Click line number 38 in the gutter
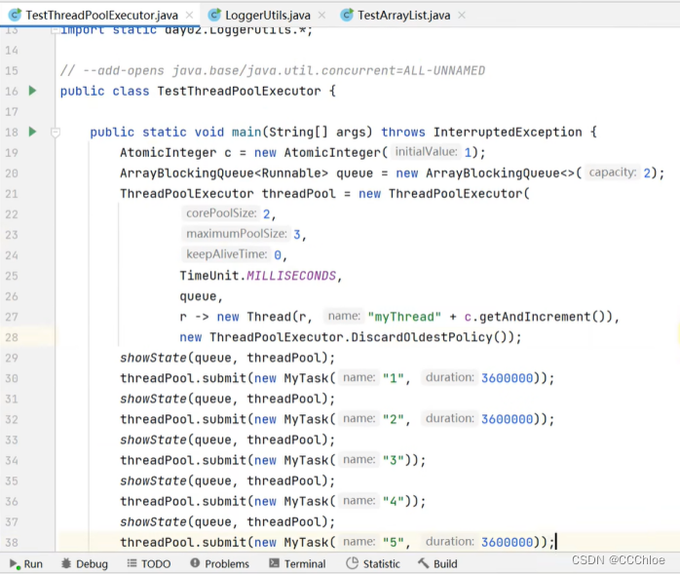 coord(12,543)
